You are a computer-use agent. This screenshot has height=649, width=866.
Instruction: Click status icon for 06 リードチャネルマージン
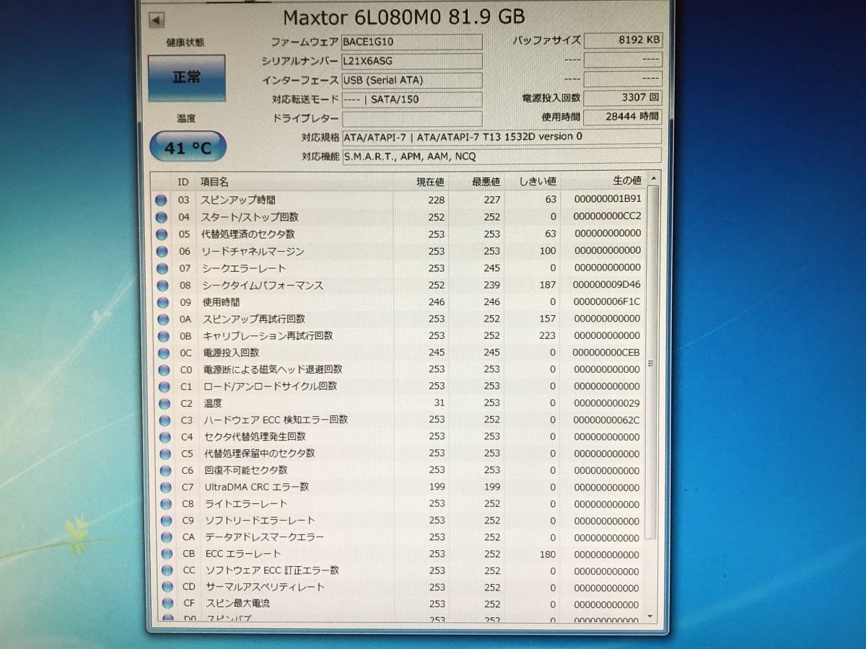(162, 252)
